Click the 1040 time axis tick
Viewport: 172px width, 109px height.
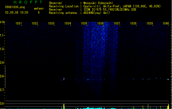point(166,23)
